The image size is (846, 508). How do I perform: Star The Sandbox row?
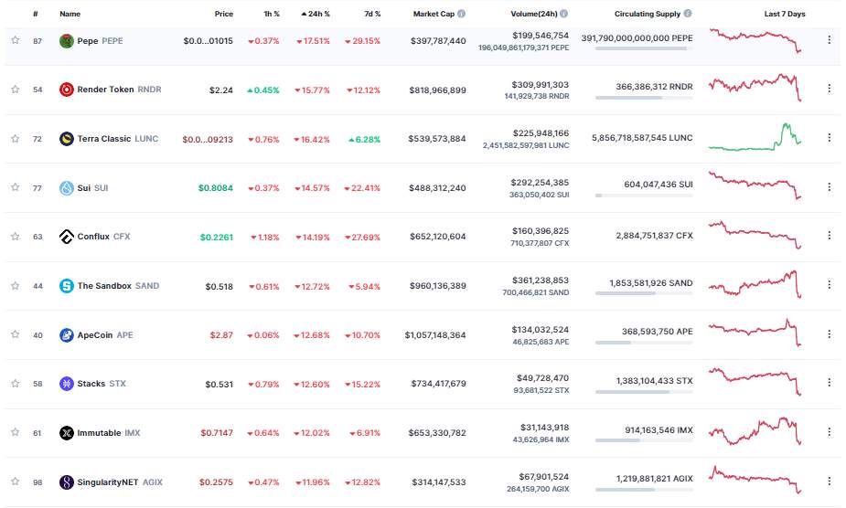16,285
